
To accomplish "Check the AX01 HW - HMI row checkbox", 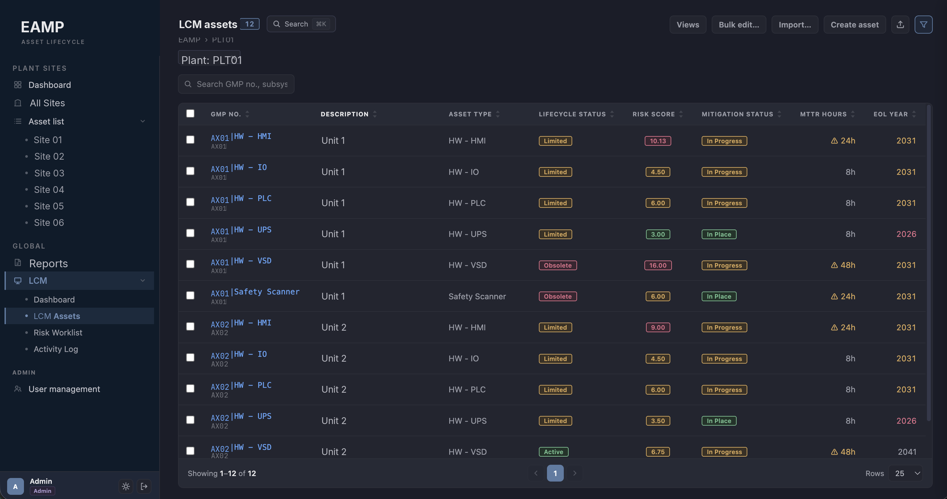I will pos(190,140).
